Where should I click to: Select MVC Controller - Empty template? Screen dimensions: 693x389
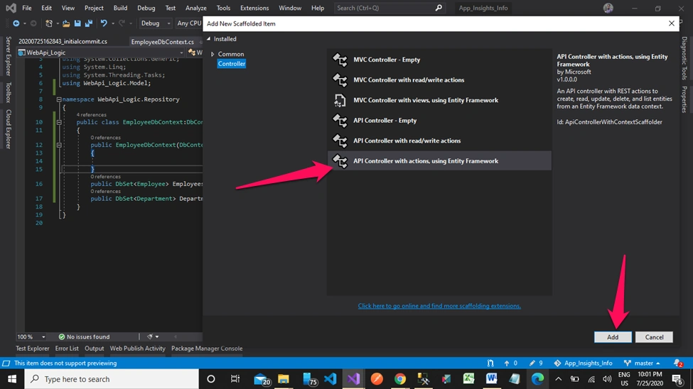point(439,60)
